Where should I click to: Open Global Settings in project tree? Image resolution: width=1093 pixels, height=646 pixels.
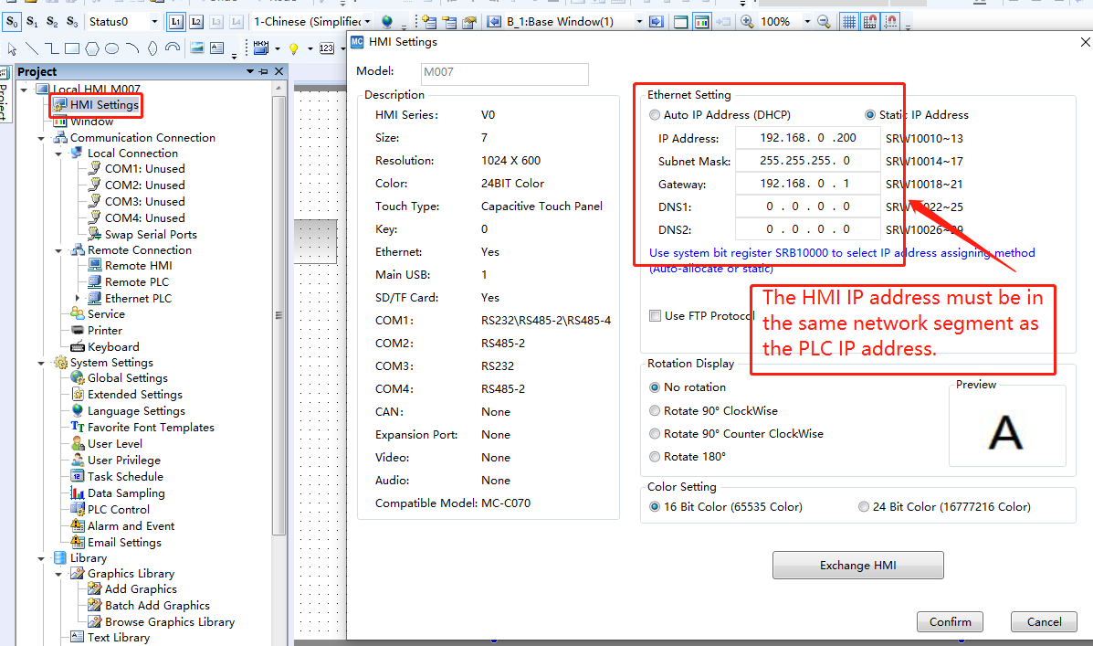coord(127,378)
